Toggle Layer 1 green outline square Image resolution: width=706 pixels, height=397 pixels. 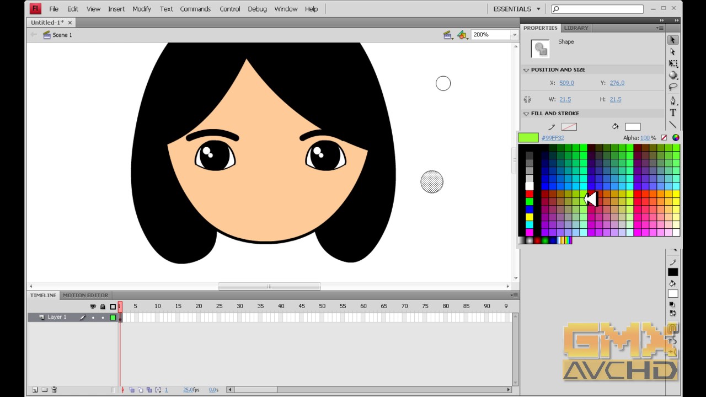[113, 318]
